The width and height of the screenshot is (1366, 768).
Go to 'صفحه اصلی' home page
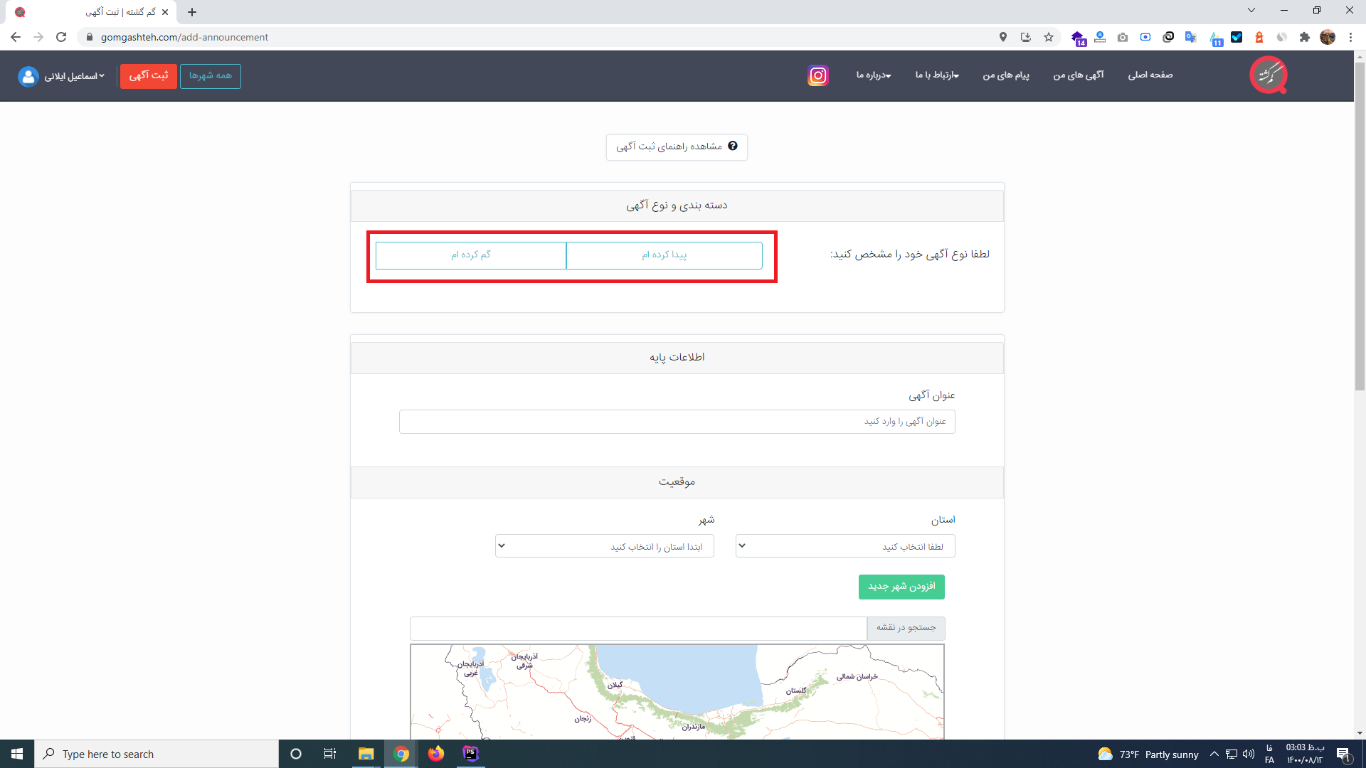pyautogui.click(x=1150, y=75)
